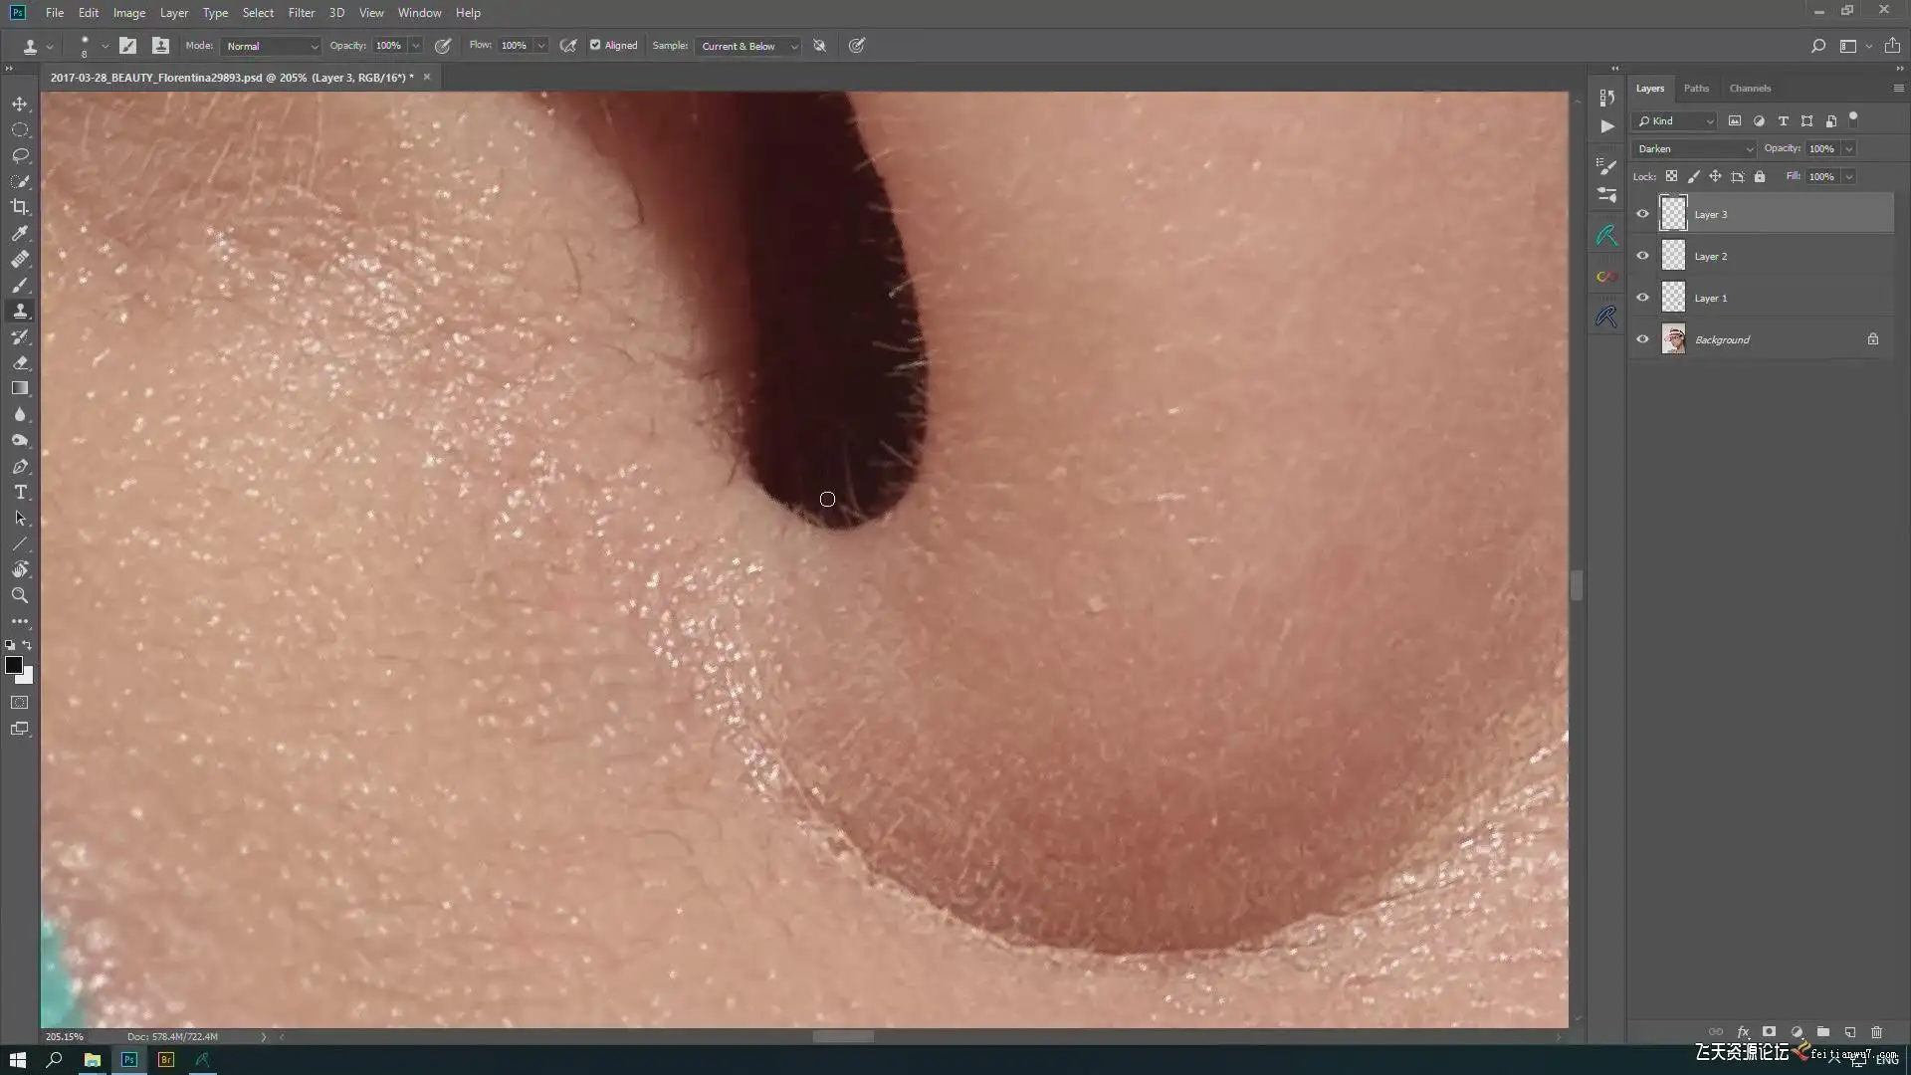Create a new layer with bottom icon
The width and height of the screenshot is (1911, 1075).
(x=1850, y=1032)
